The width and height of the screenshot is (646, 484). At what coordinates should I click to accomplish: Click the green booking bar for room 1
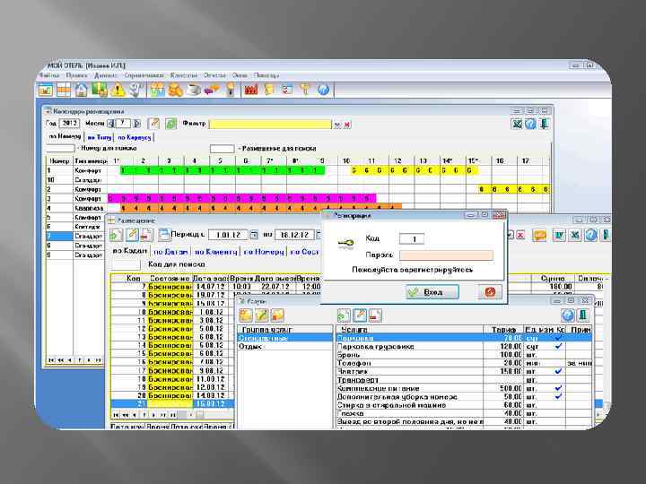click(x=223, y=170)
